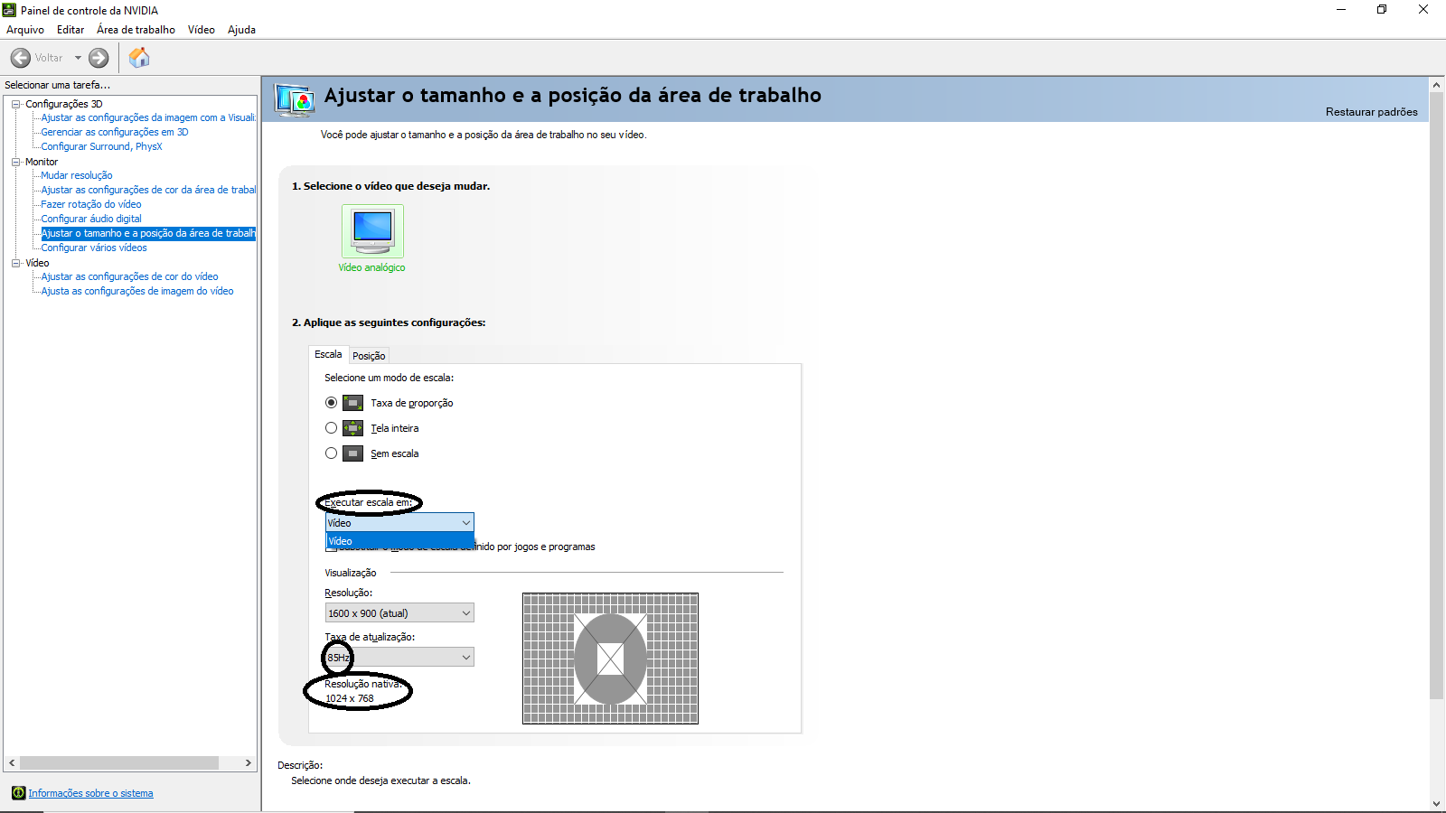
Task: Open the Resolução dropdown showing 1600 x 900
Action: (399, 613)
